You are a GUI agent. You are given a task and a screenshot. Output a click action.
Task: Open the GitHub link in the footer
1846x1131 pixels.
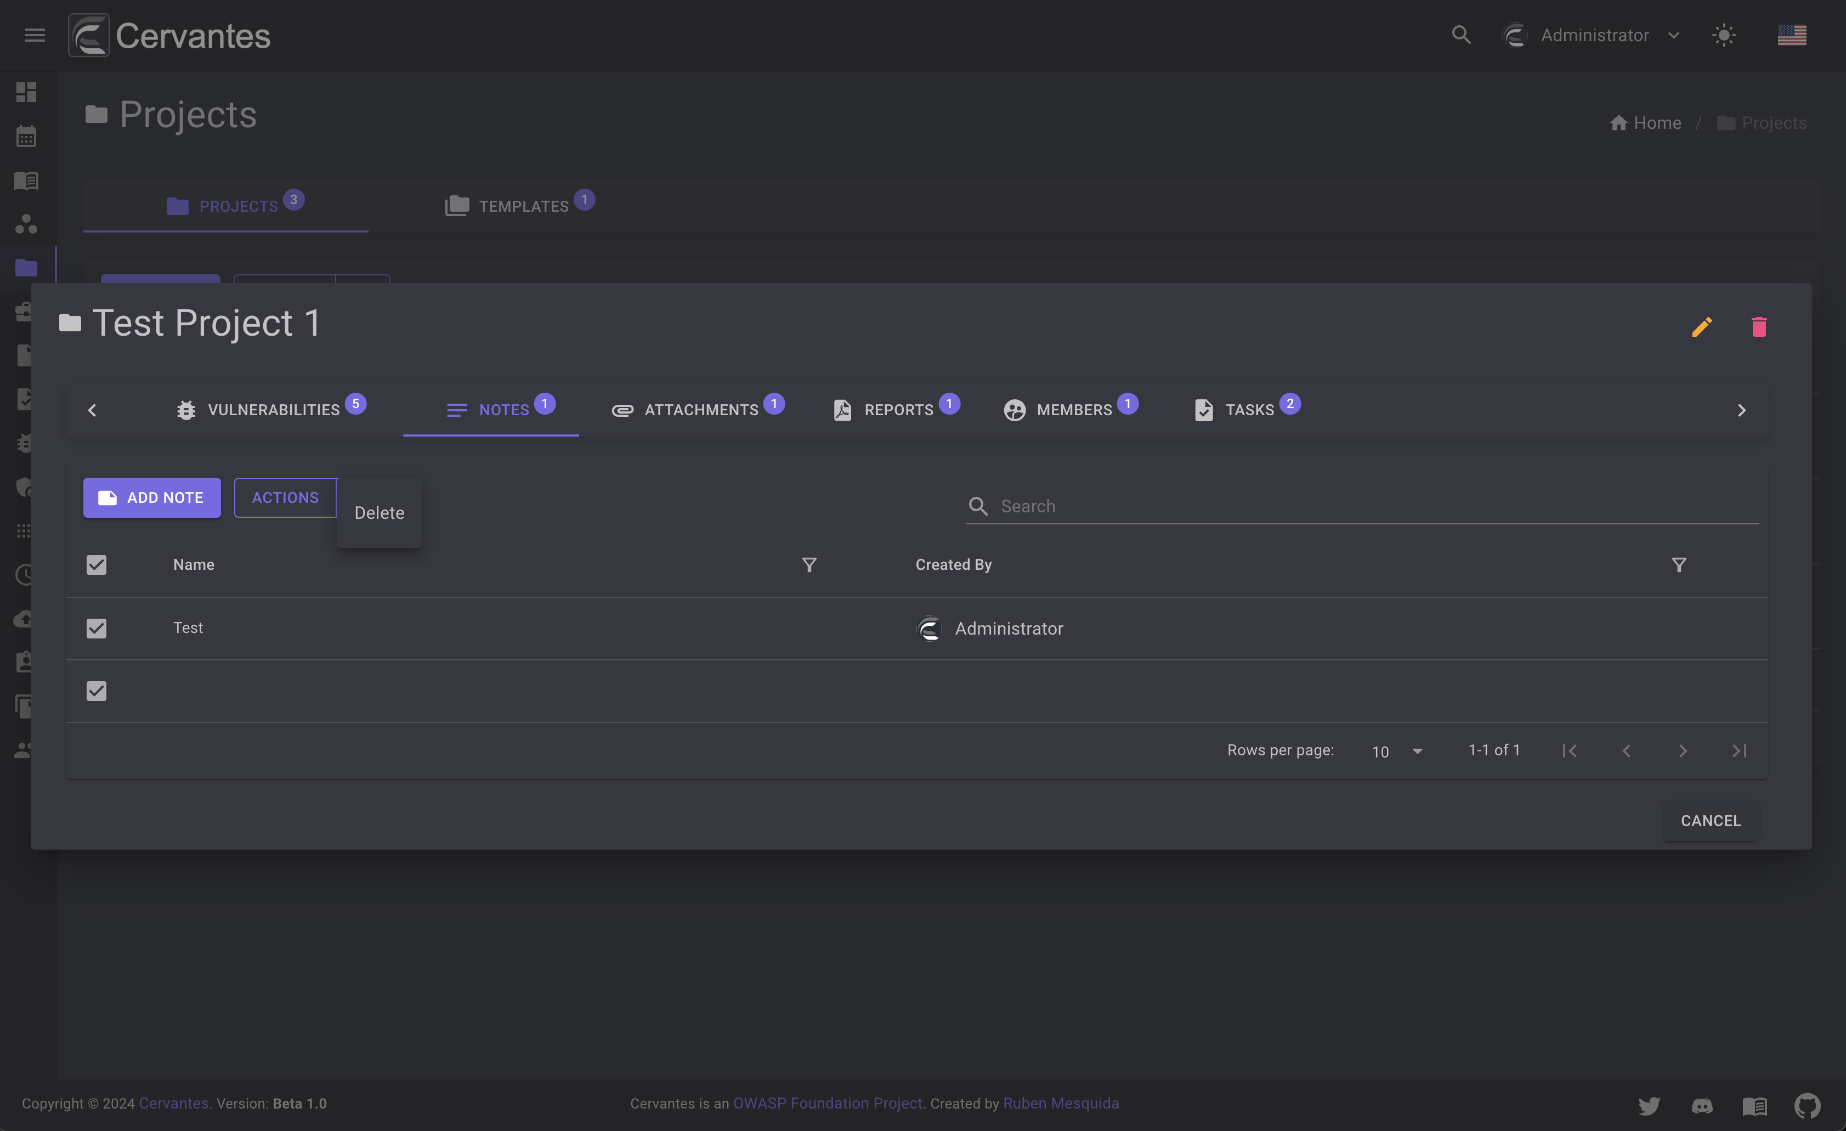pyautogui.click(x=1807, y=1106)
